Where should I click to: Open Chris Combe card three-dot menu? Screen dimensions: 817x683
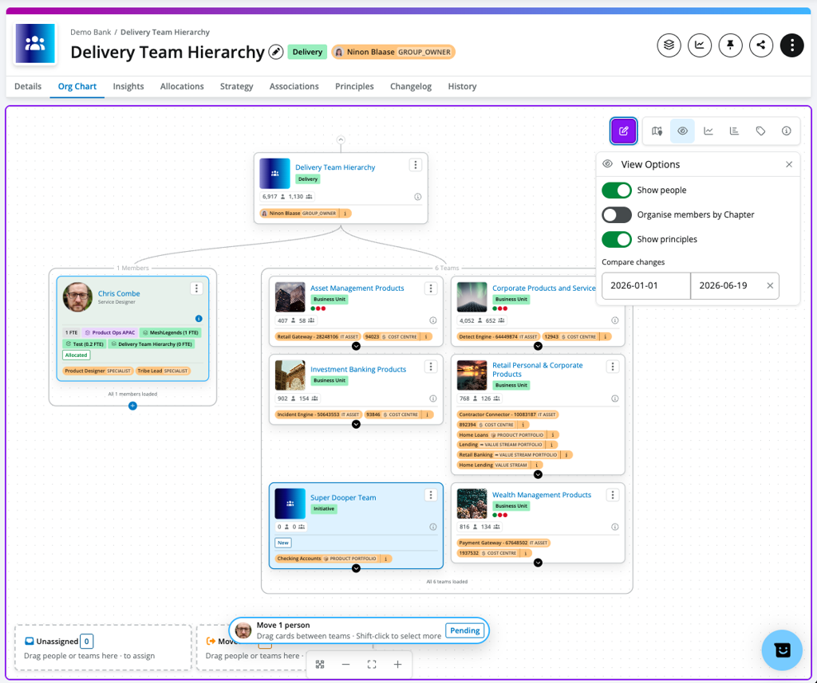pos(196,289)
